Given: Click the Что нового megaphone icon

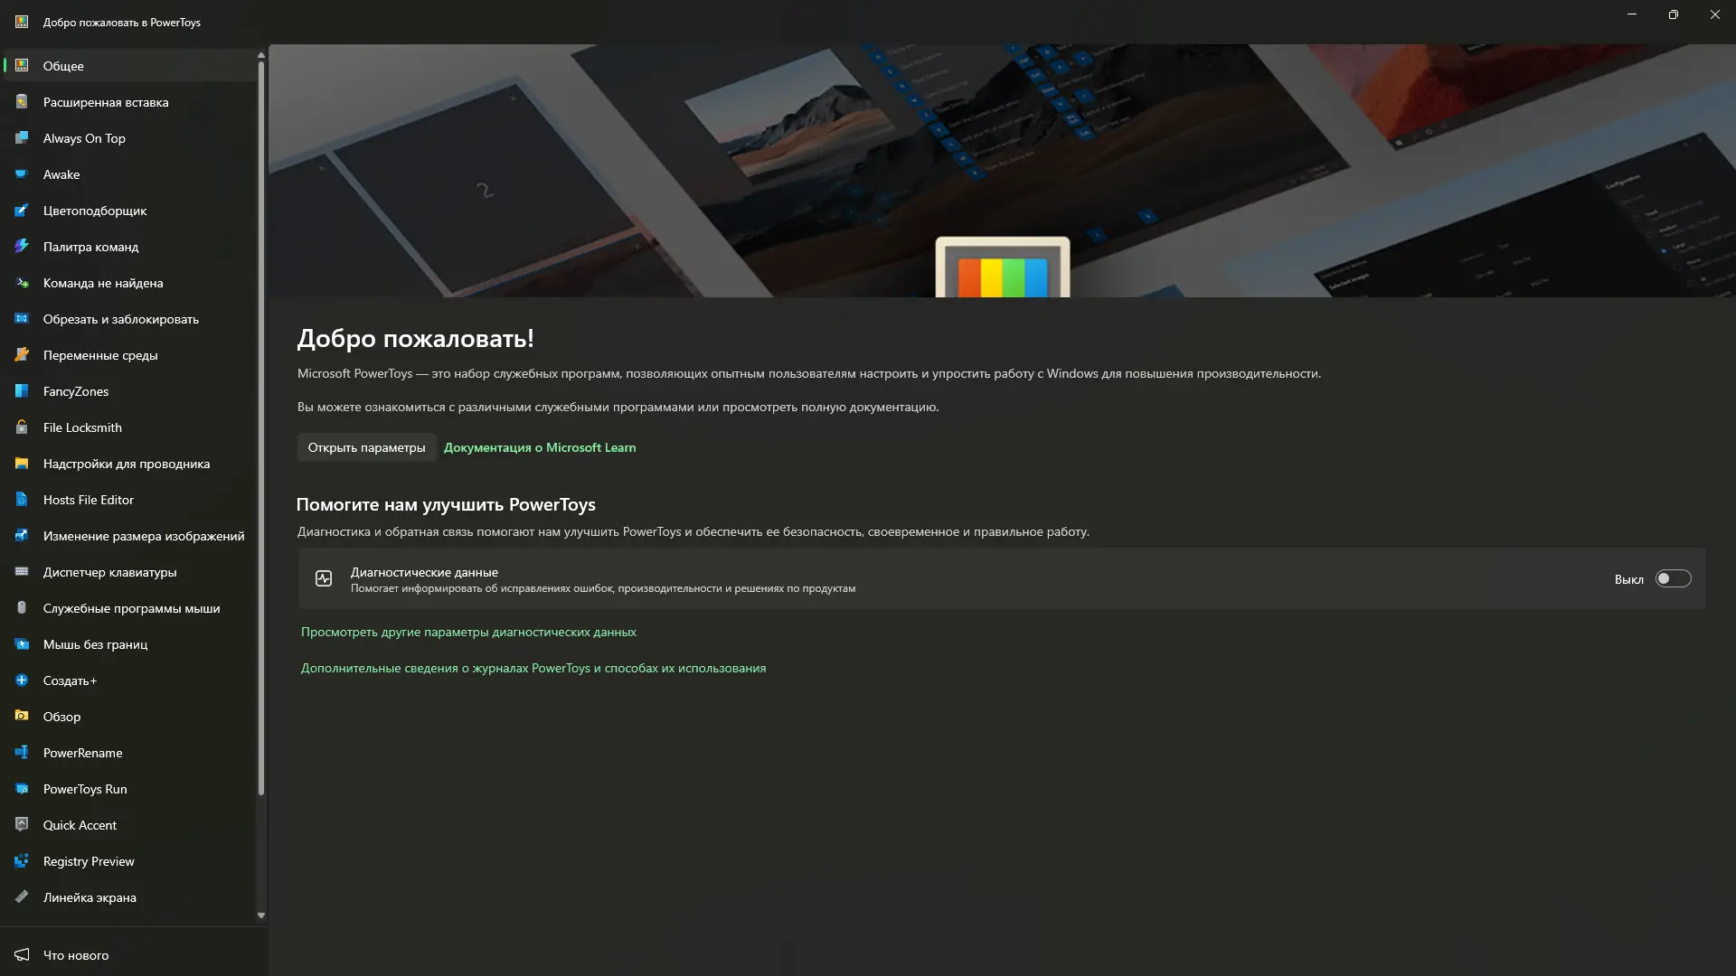Looking at the screenshot, I should click(x=22, y=955).
